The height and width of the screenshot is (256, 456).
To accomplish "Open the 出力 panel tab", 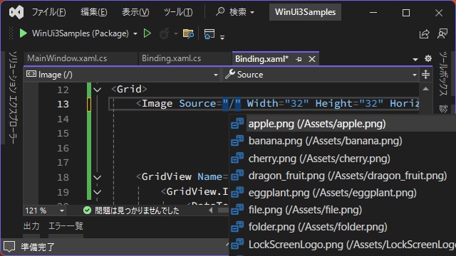I will tap(31, 226).
